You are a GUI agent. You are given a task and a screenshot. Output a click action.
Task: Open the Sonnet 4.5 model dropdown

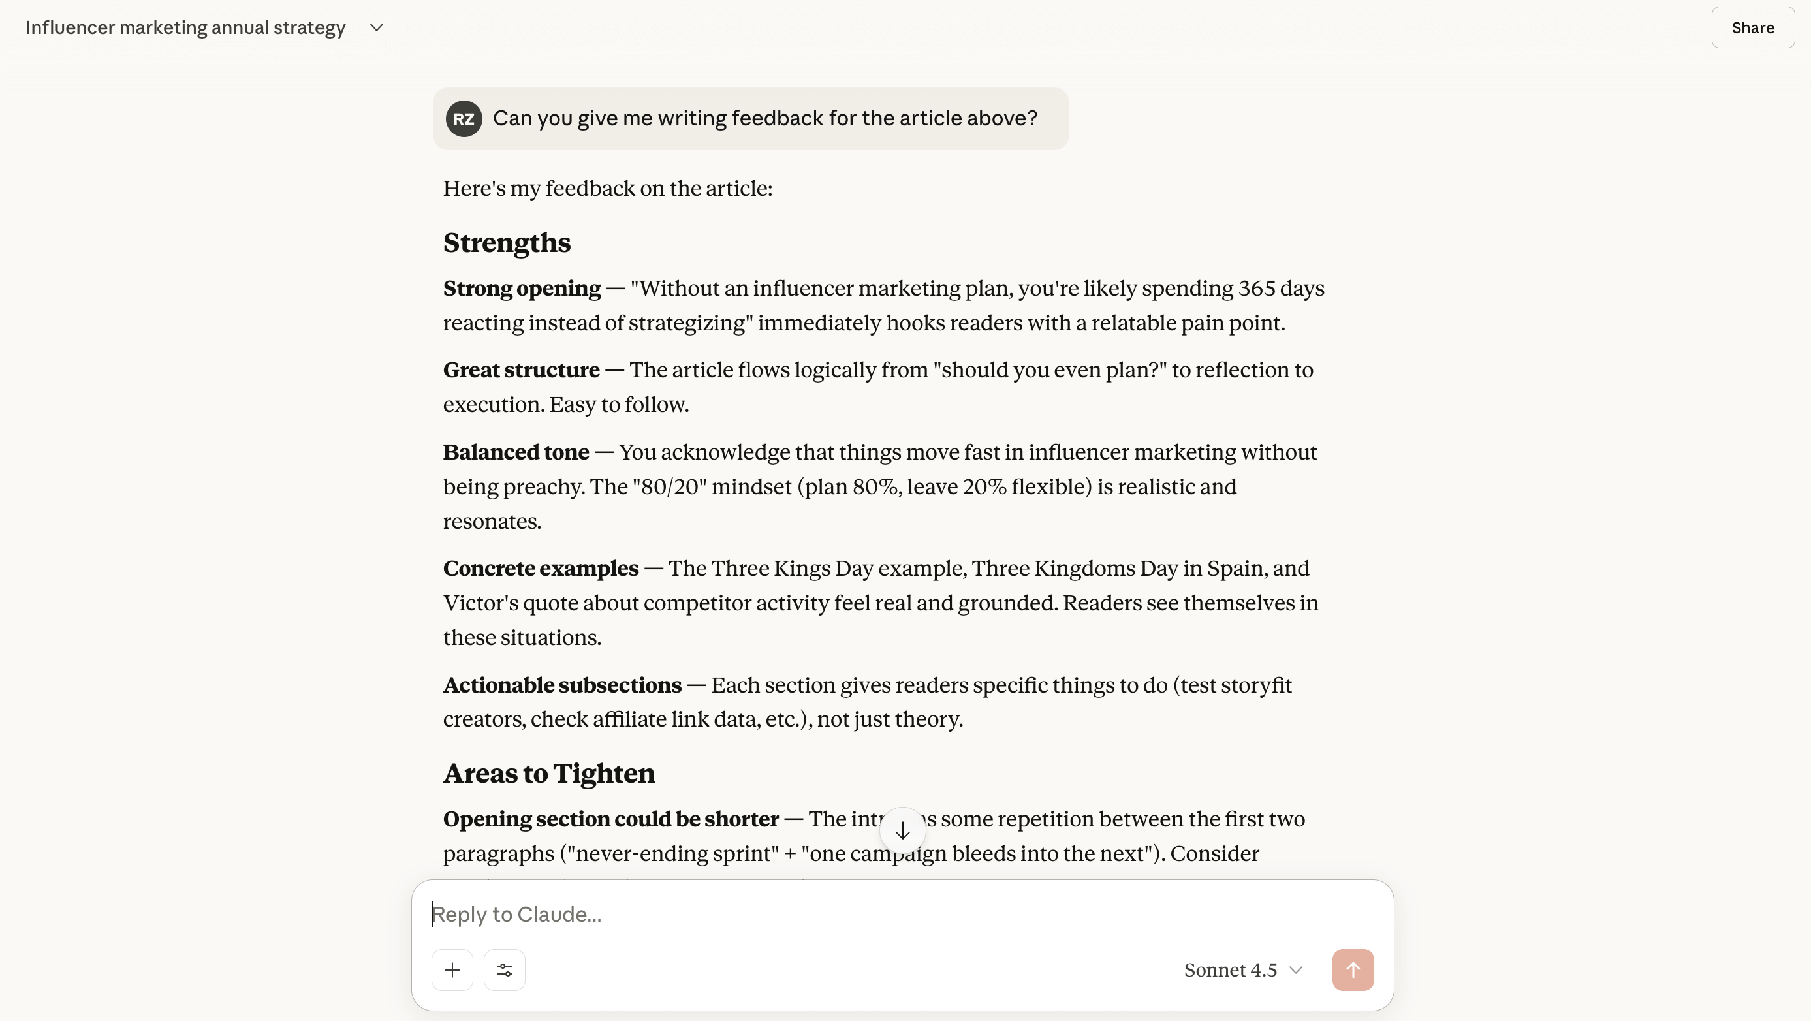[1242, 969]
